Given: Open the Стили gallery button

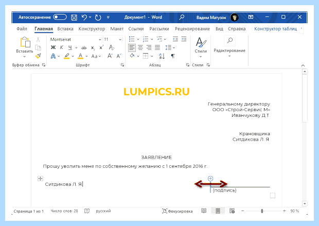Looking at the screenshot, I should click(x=201, y=47).
